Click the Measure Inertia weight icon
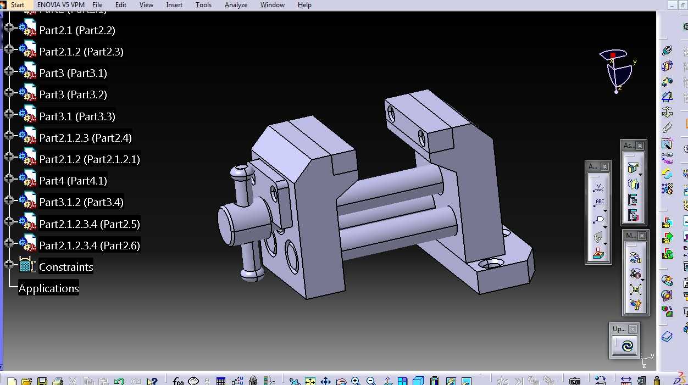Screen dimensions: 688x385 coord(657,381)
